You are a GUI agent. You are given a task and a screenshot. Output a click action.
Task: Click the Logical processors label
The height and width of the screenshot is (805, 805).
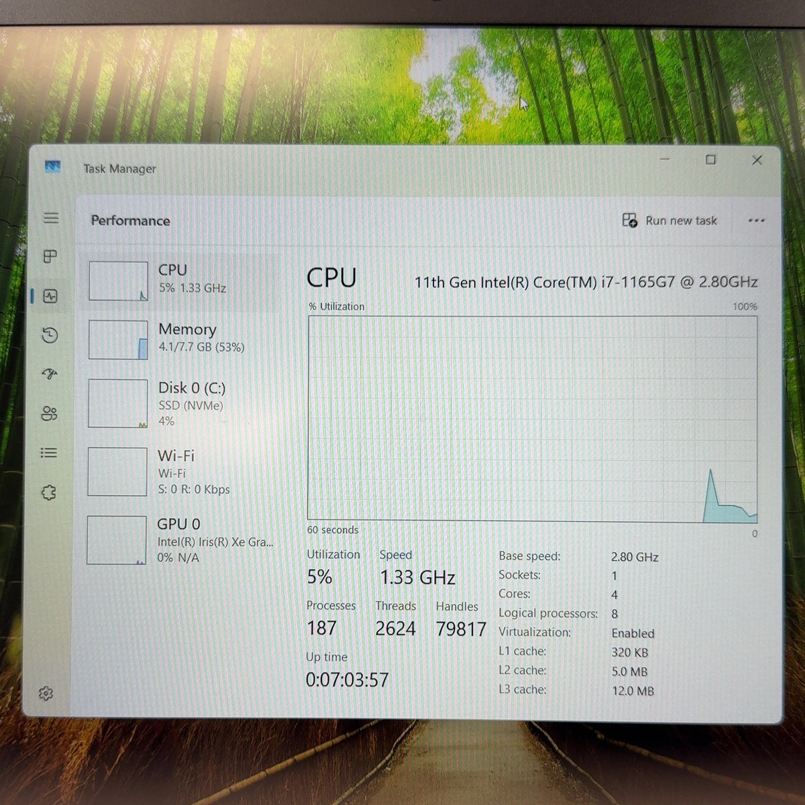click(x=548, y=613)
